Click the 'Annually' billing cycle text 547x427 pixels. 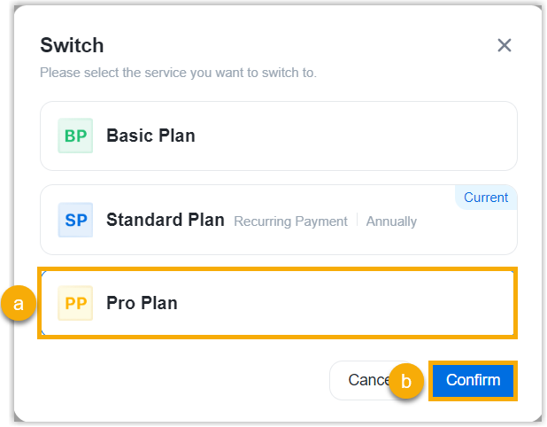coord(391,221)
